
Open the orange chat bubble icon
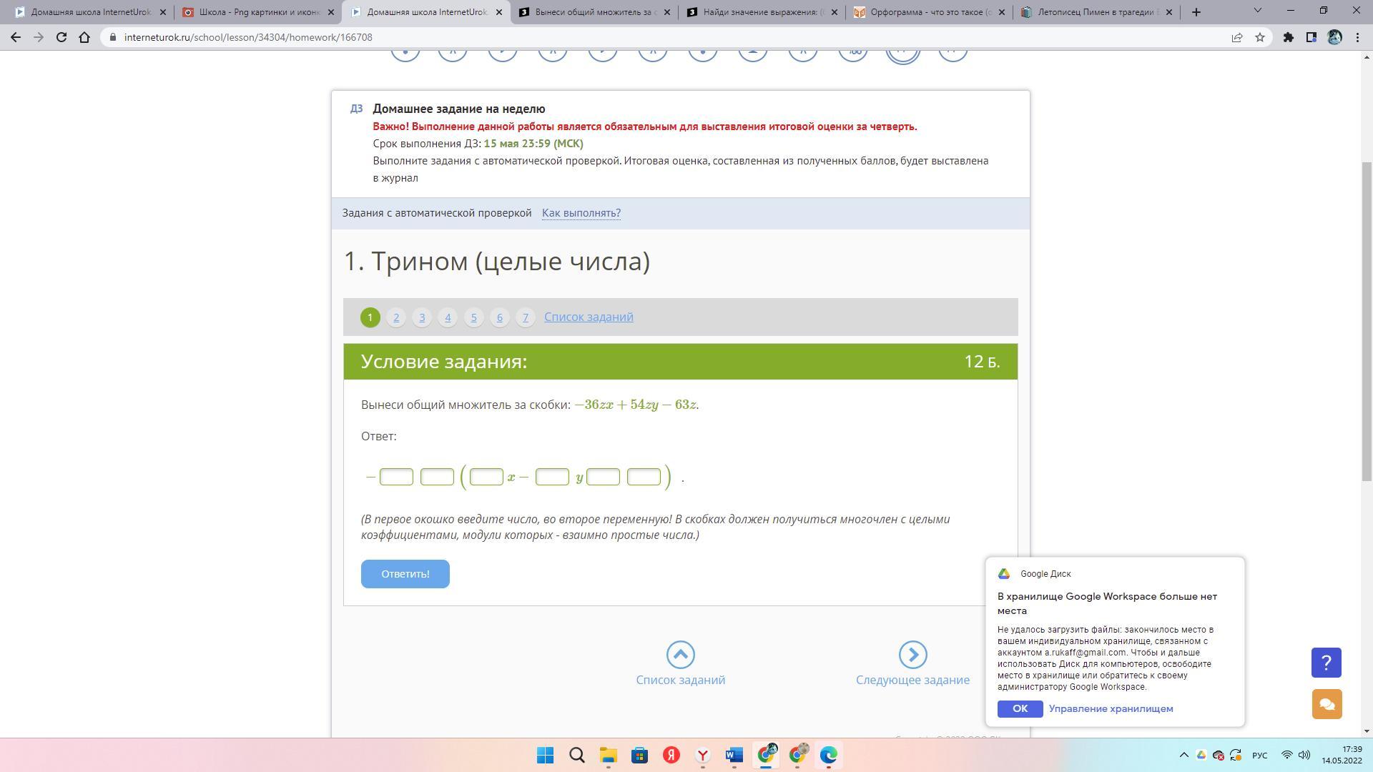pos(1327,704)
